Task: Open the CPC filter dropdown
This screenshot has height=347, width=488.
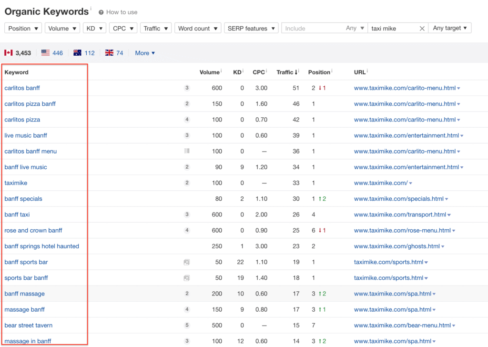Action: [123, 28]
